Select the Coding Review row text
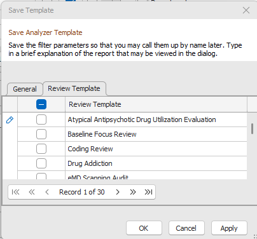257x239 pixels. 90,149
